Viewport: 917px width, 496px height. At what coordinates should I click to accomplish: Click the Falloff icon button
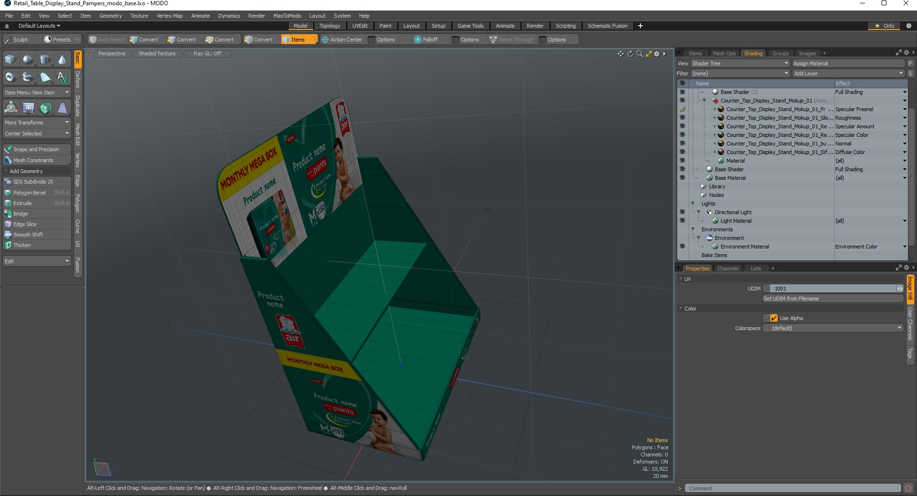click(x=426, y=40)
